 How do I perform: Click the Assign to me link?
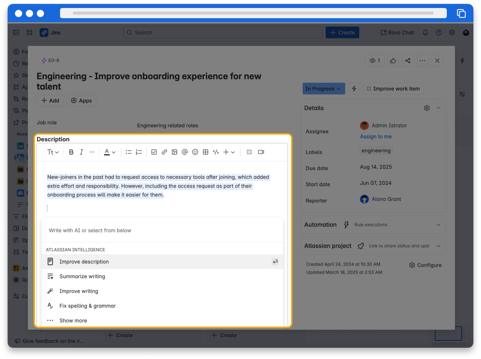pyautogui.click(x=376, y=136)
